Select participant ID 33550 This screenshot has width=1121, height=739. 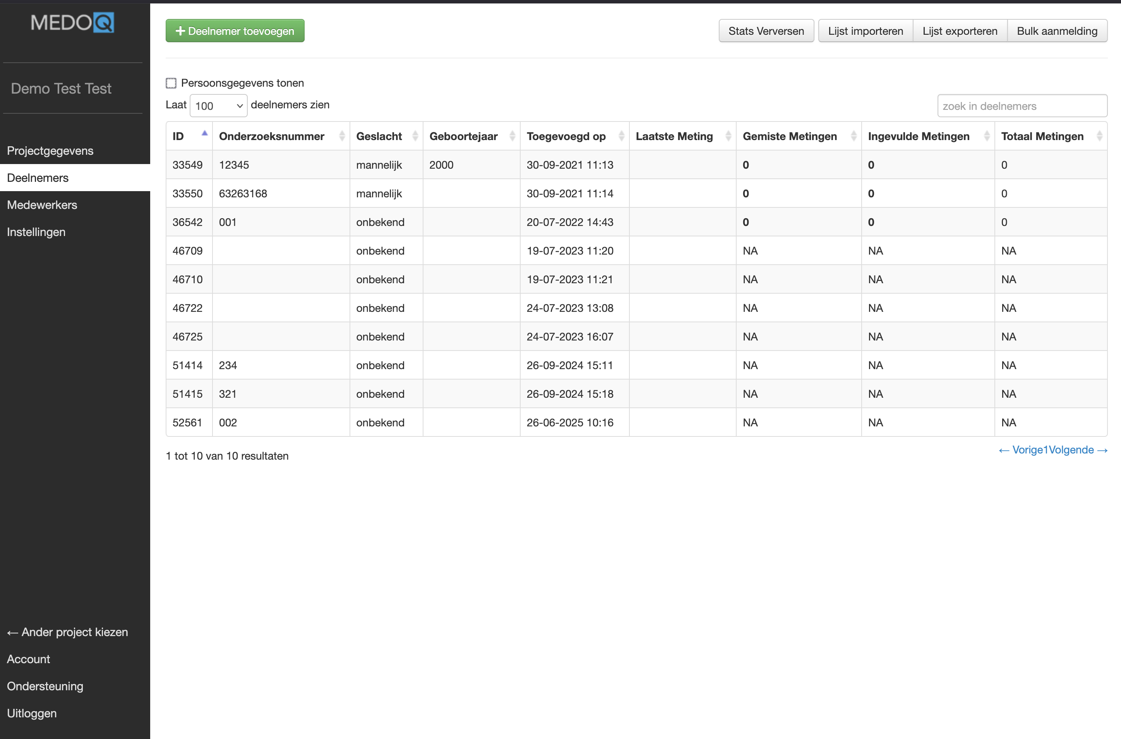click(188, 194)
